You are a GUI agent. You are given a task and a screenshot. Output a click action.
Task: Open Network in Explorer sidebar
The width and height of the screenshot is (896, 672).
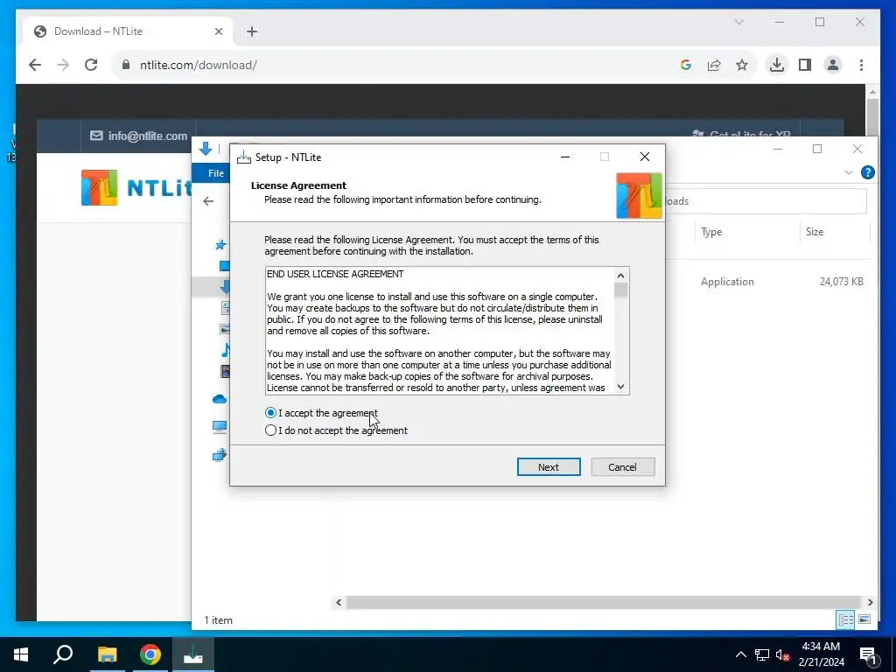point(220,455)
